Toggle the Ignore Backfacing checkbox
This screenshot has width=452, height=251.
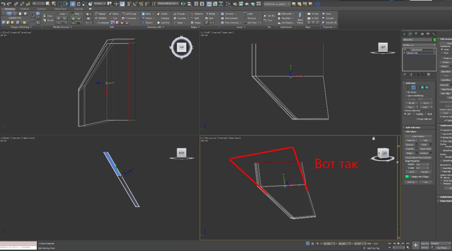406,96
